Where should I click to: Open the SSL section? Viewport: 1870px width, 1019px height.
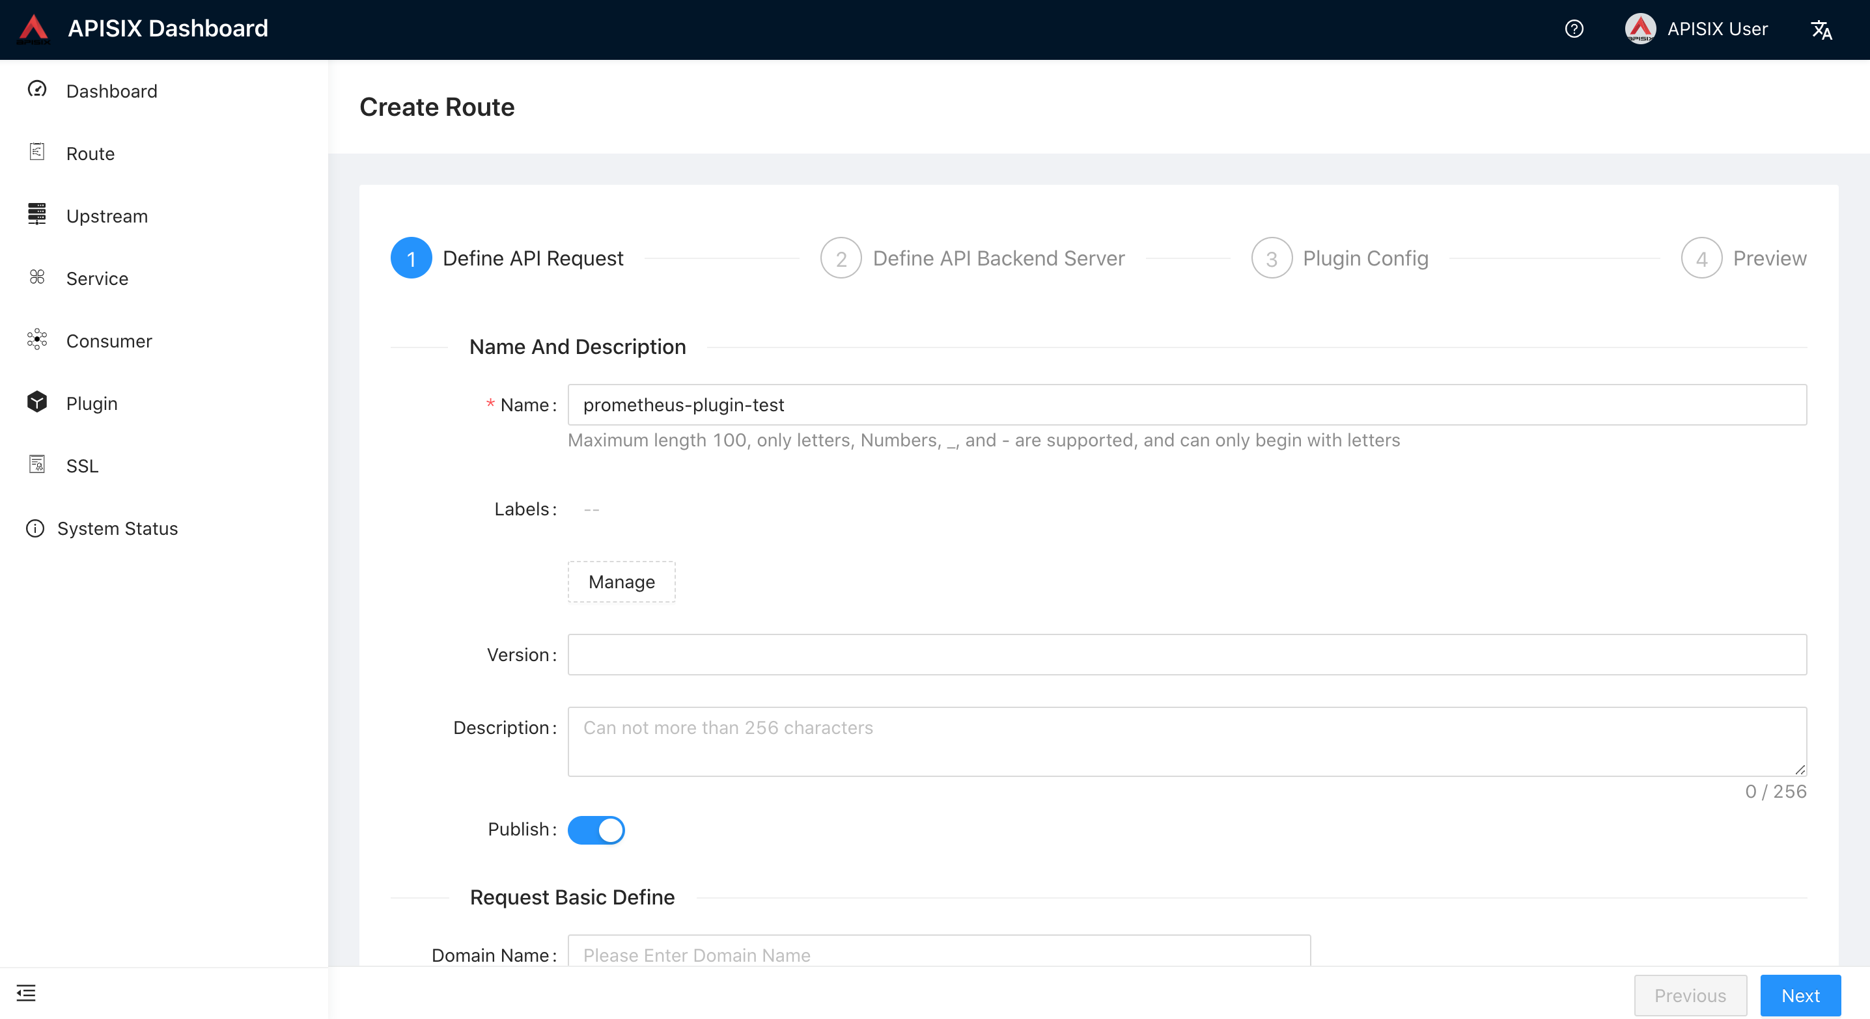[82, 466]
